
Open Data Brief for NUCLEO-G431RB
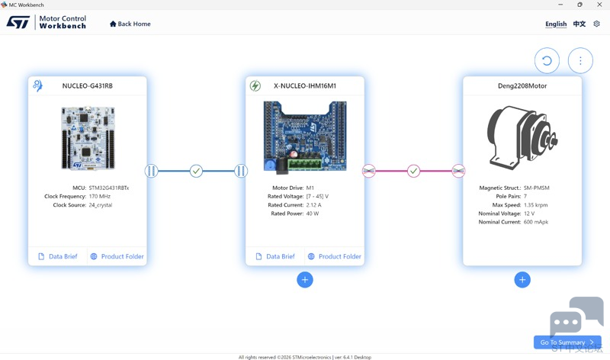(58, 256)
